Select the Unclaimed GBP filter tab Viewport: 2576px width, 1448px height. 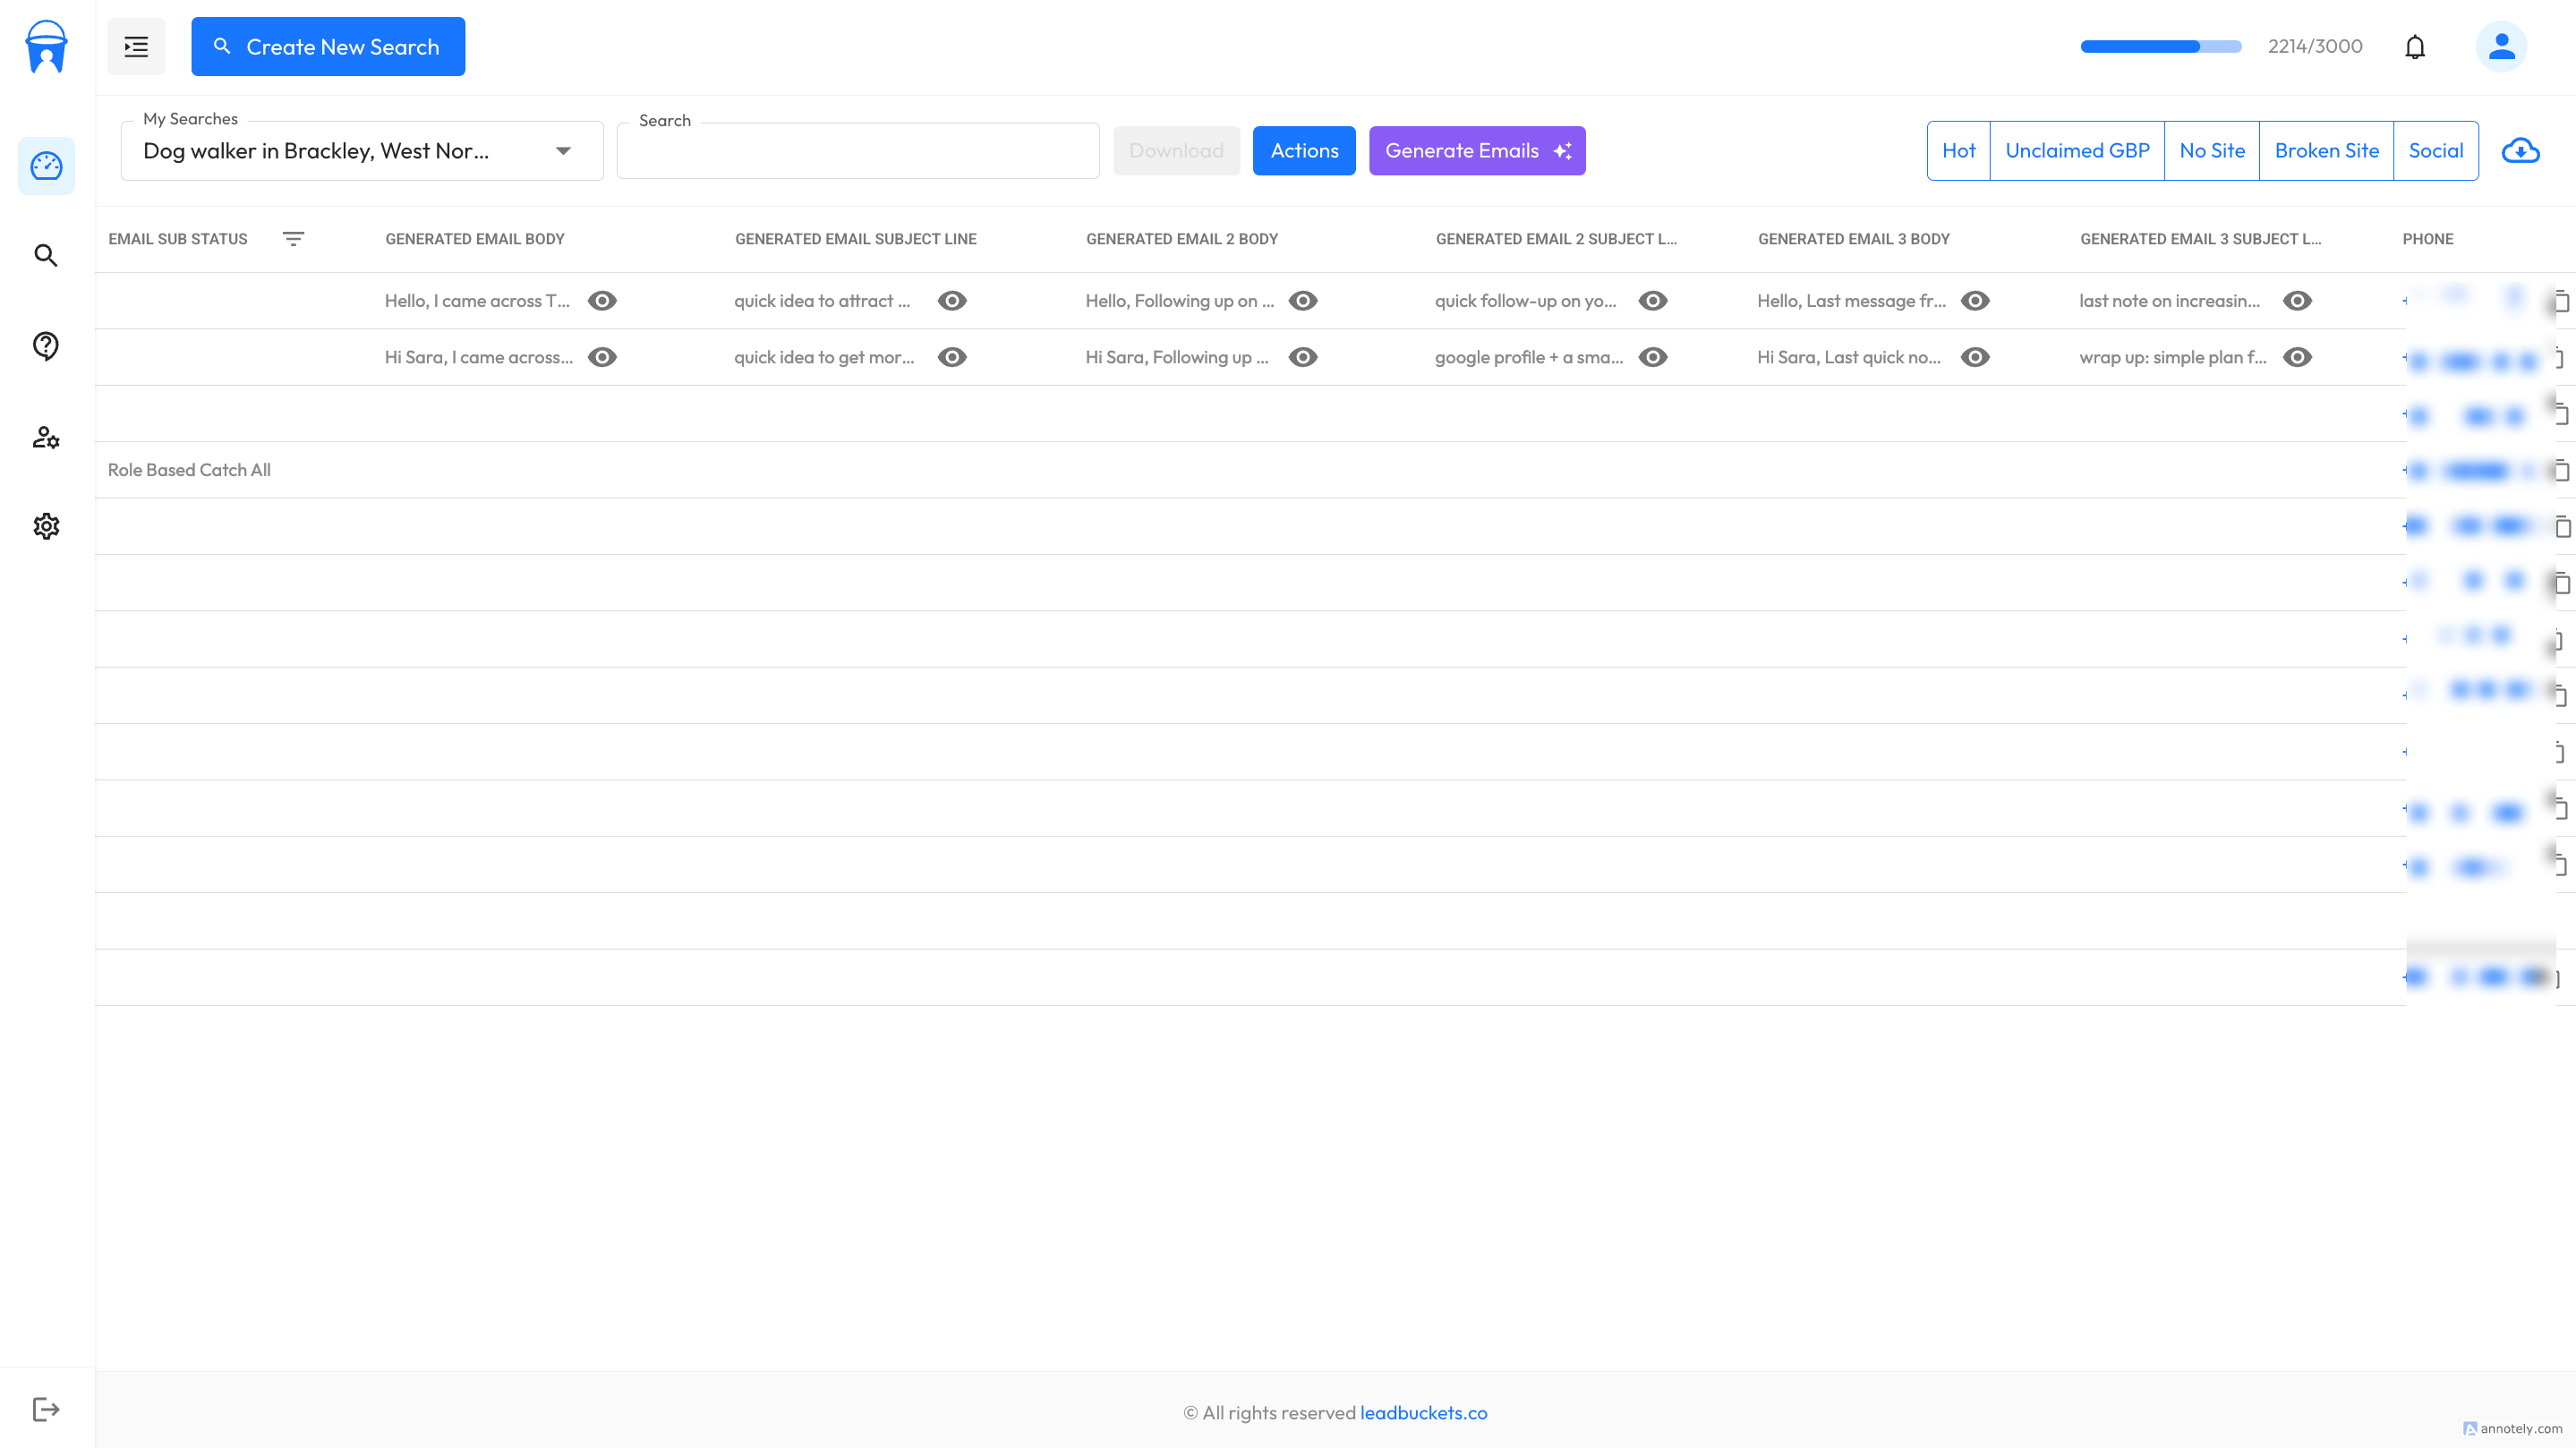pyautogui.click(x=2077, y=150)
